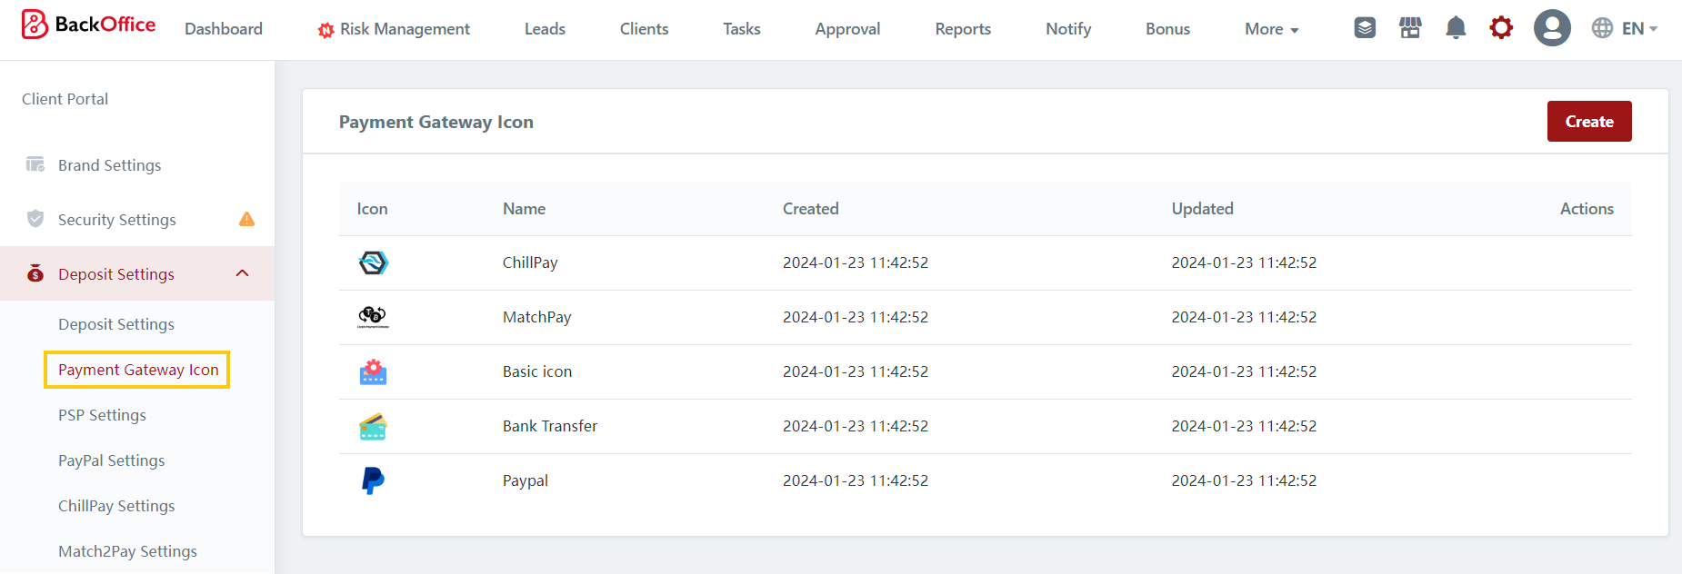Viewport: 1682px width, 574px height.
Task: Select Brand Settings in sidebar
Action: 109,165
